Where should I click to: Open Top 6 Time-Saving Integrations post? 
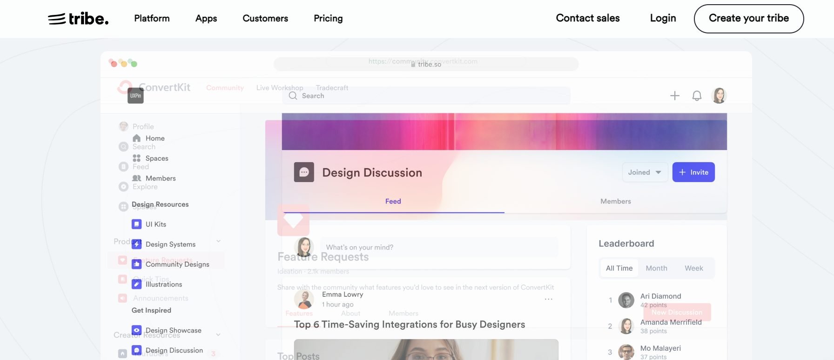[x=410, y=324]
